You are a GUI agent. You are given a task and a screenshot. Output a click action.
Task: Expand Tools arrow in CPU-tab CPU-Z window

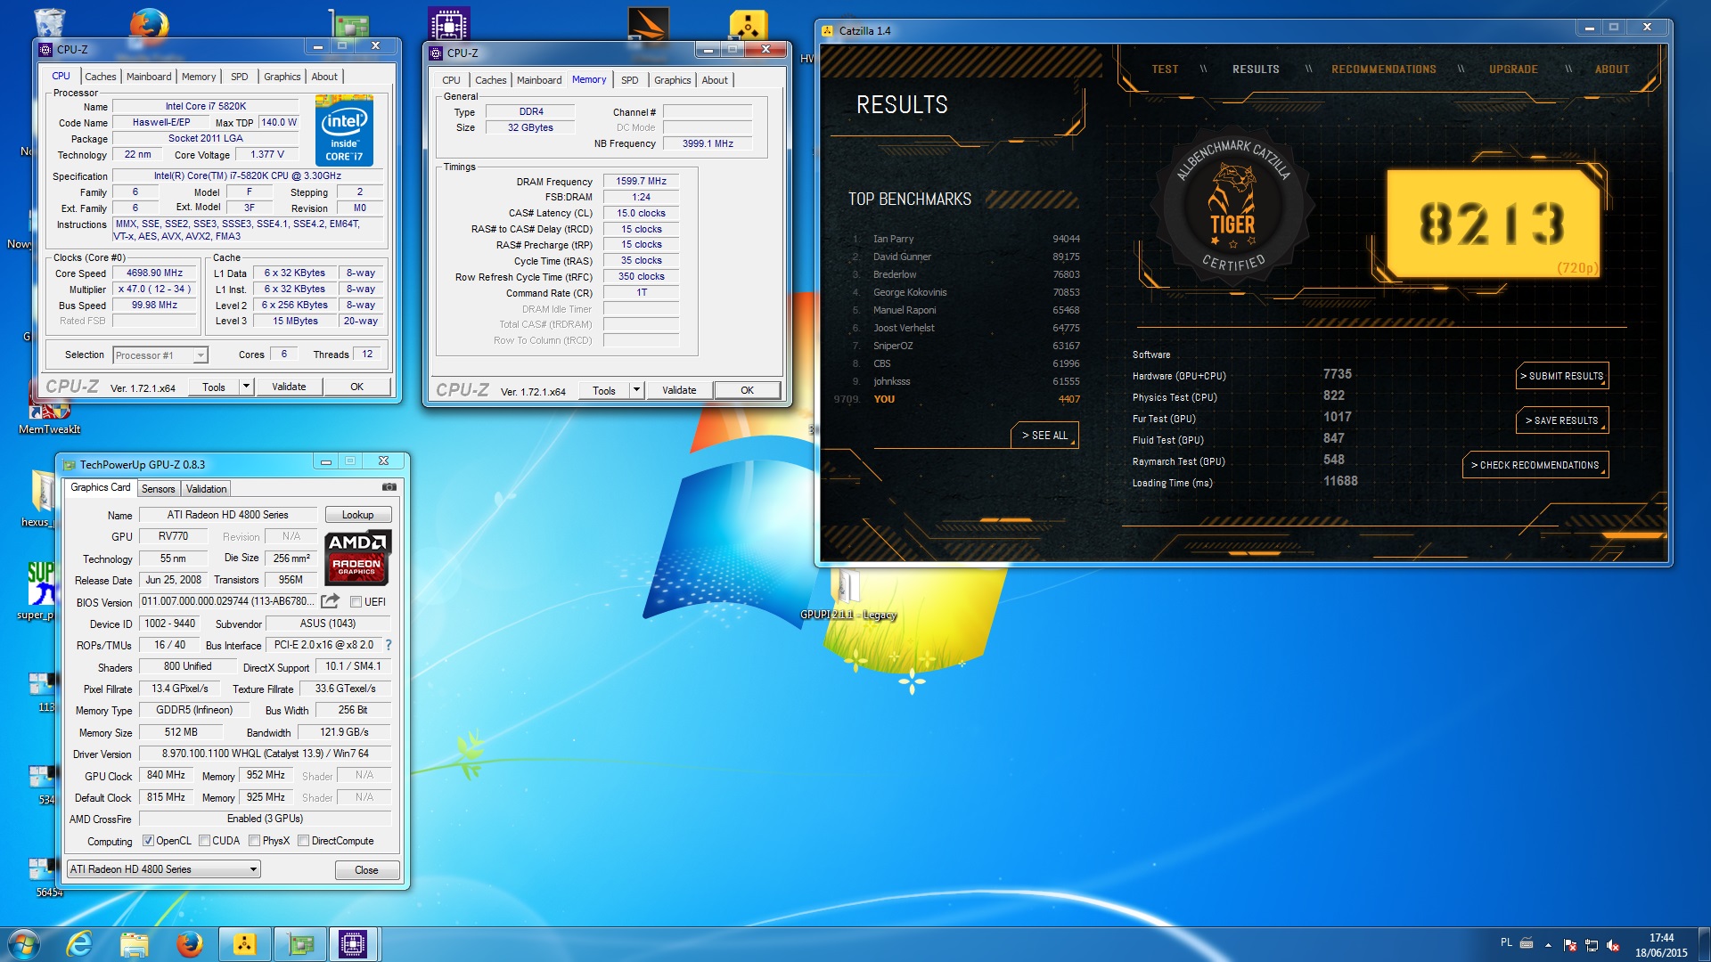coord(247,387)
